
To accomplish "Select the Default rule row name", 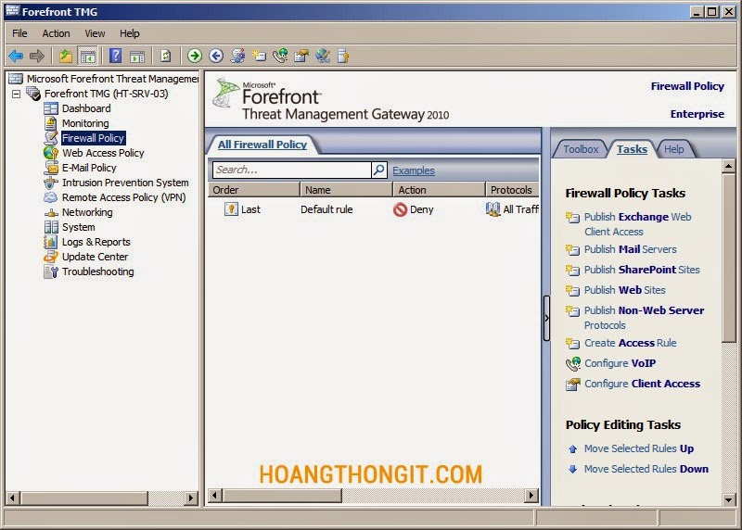I will tap(326, 209).
